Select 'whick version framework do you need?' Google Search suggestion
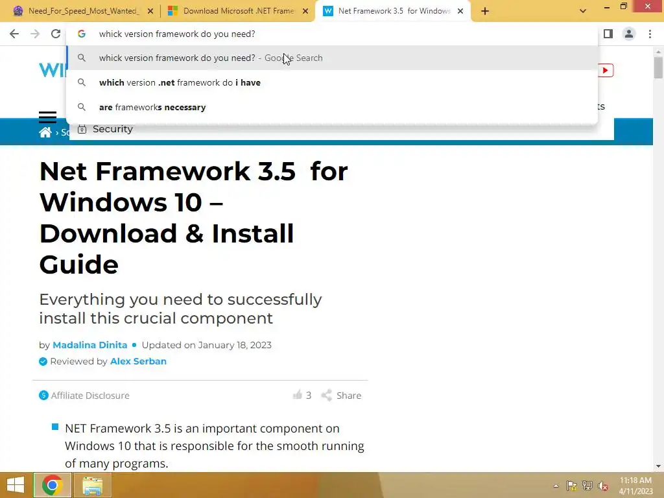Image resolution: width=664 pixels, height=498 pixels. pos(332,58)
